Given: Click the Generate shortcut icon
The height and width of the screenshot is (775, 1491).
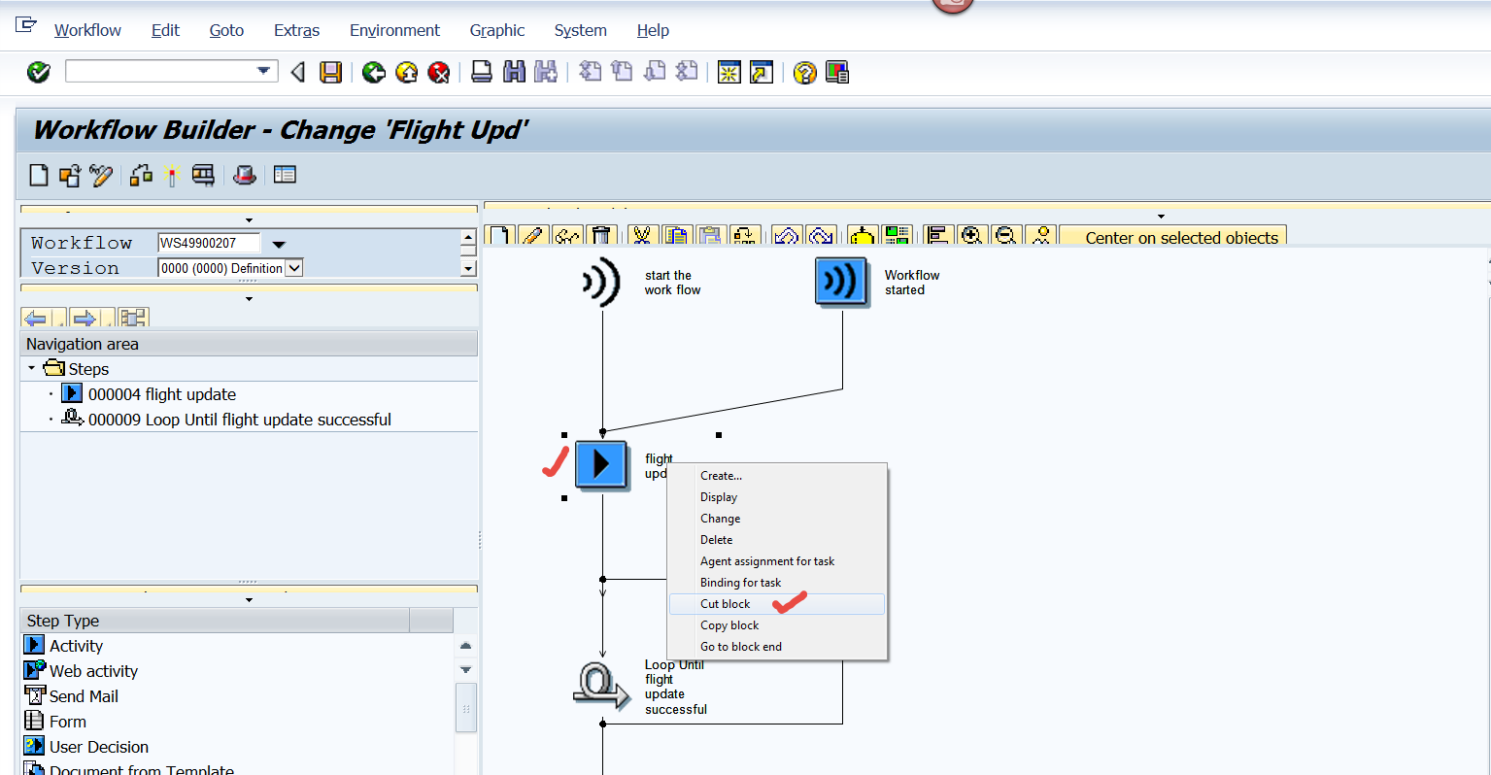Looking at the screenshot, I should click(x=762, y=72).
